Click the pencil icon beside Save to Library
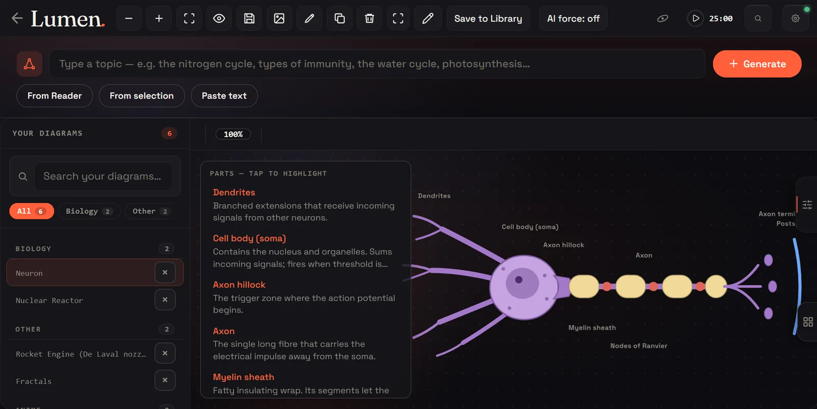This screenshot has width=817, height=409. coord(428,18)
